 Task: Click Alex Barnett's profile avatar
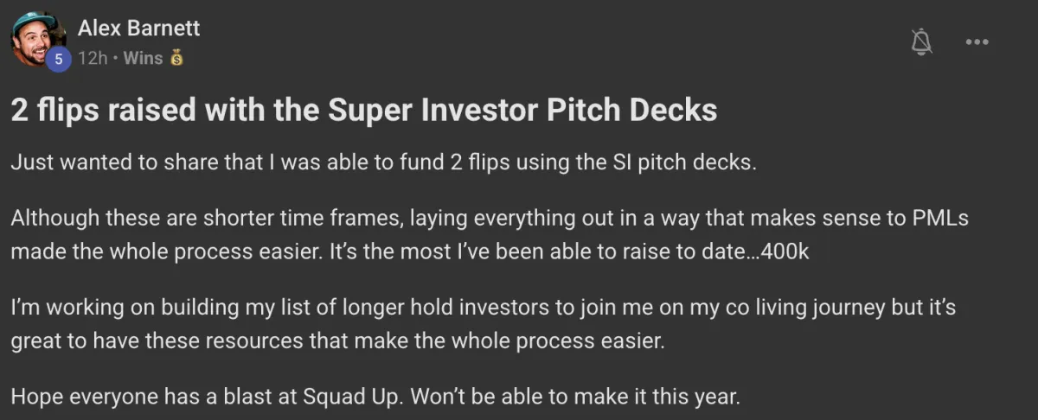36,39
